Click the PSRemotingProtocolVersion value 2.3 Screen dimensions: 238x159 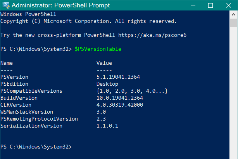(101, 119)
